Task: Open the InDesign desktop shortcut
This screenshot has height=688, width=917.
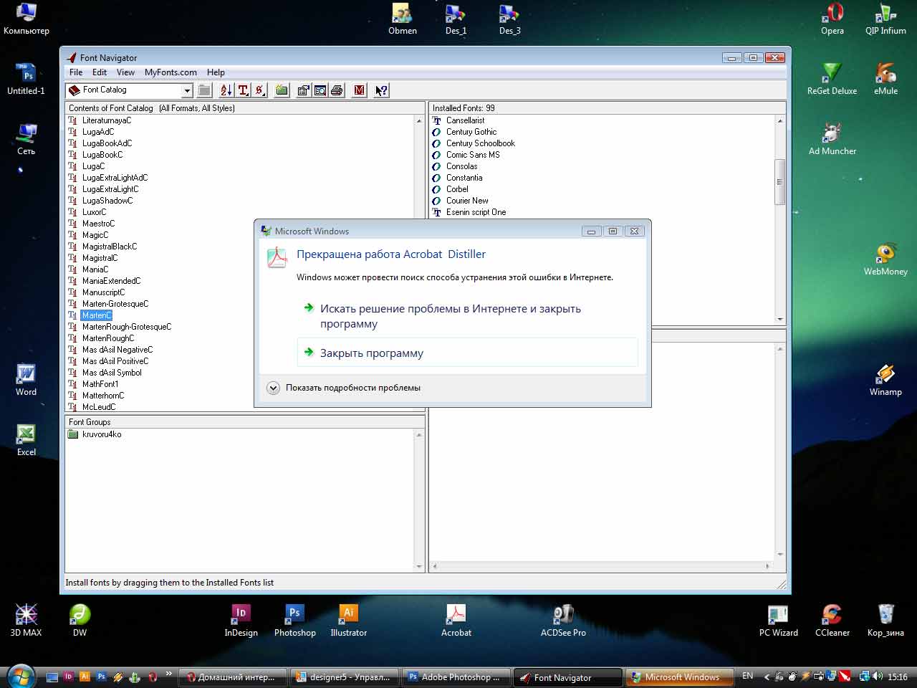Action: point(241,621)
